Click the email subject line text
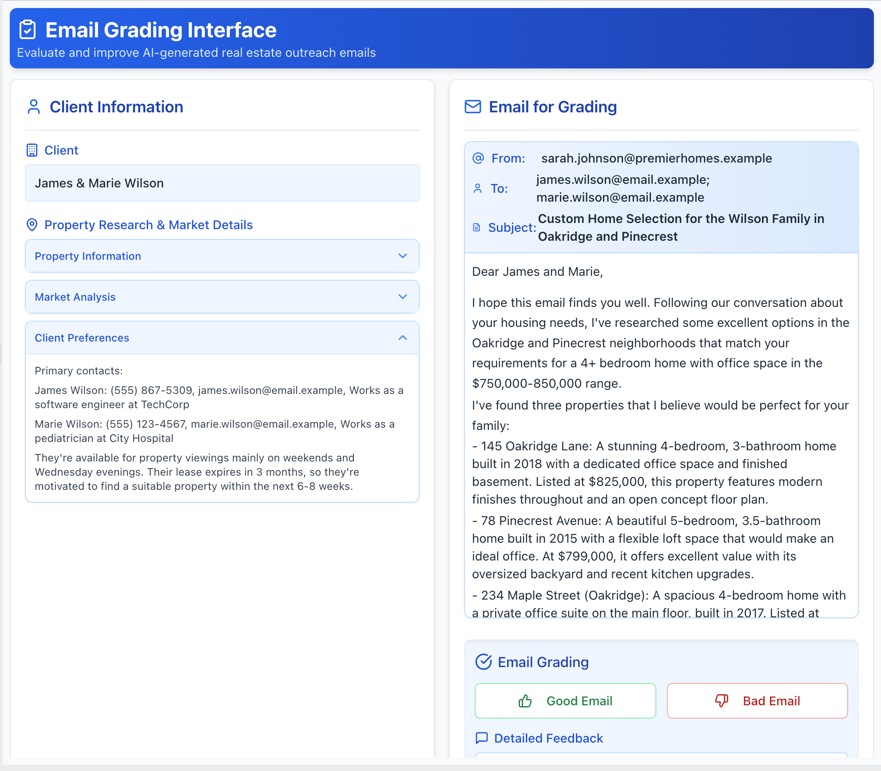Viewport: 881px width, 771px height. coord(681,227)
